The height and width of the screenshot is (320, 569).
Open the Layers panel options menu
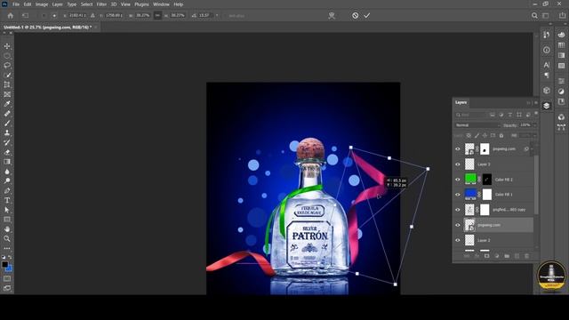click(x=535, y=103)
